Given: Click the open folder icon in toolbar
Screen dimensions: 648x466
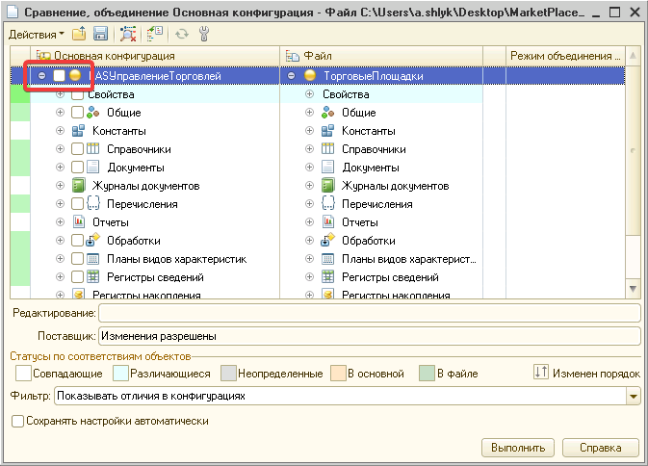Looking at the screenshot, I should pyautogui.click(x=79, y=34).
